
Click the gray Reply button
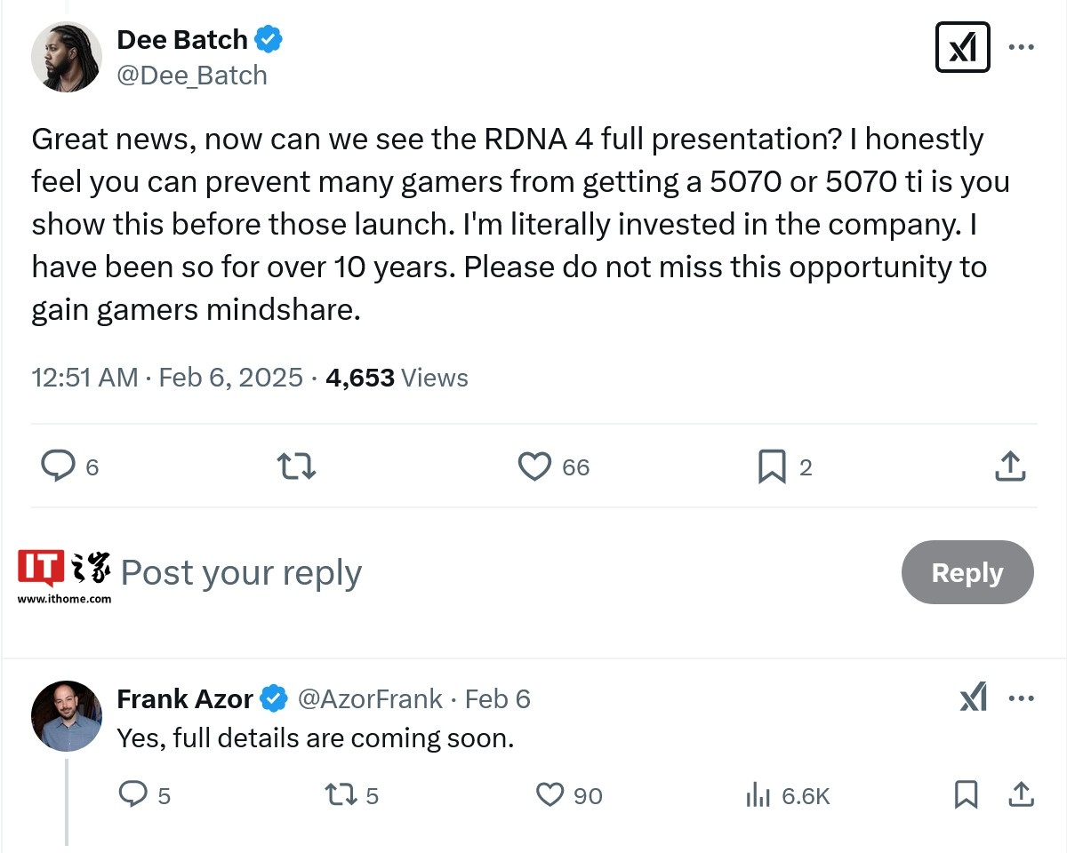point(967,573)
